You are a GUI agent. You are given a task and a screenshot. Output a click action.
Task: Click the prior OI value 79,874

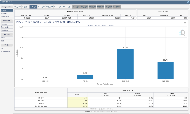(133, 18)
